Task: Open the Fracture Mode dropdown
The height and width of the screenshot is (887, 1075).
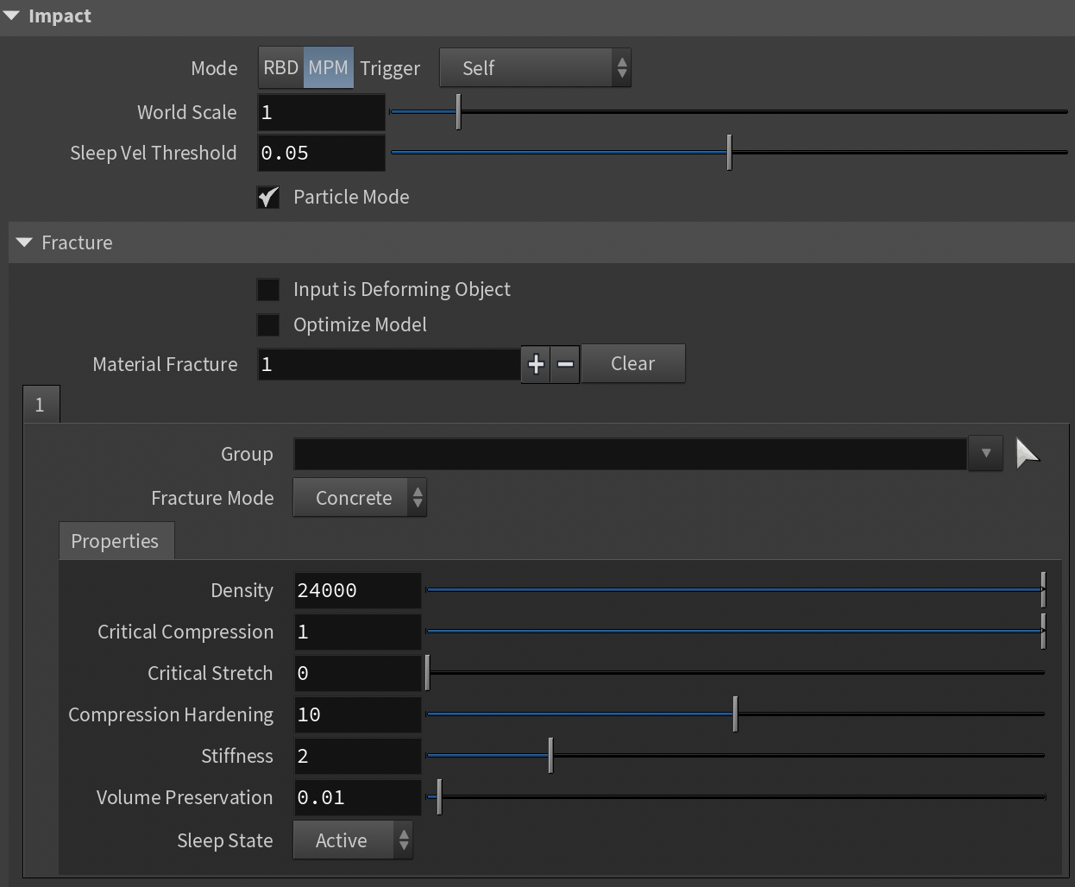Action: (360, 498)
